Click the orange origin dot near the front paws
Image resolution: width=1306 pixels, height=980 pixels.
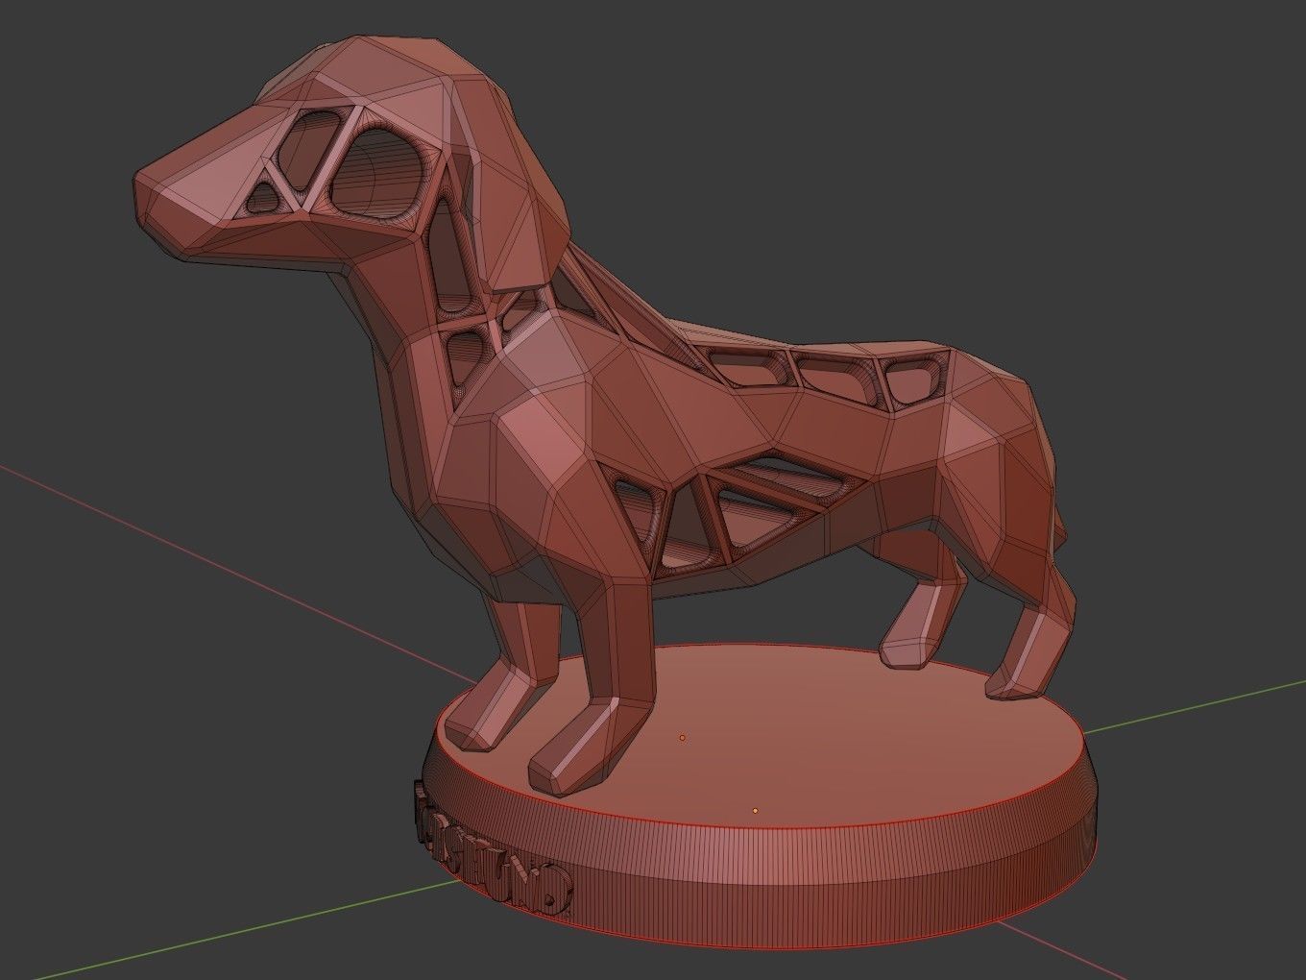(683, 738)
